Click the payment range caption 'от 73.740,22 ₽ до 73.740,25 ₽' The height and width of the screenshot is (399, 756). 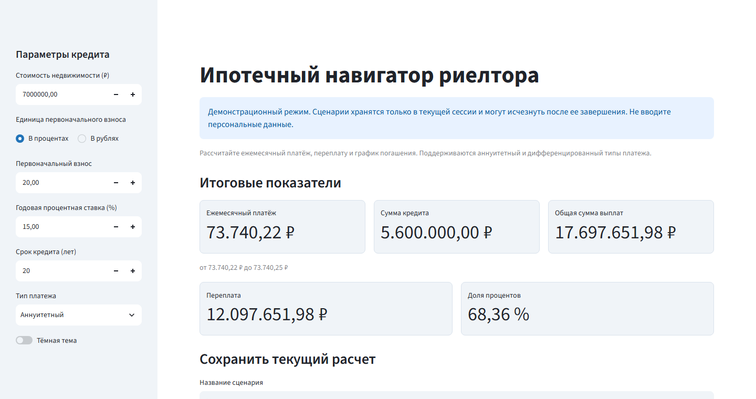pyautogui.click(x=244, y=268)
